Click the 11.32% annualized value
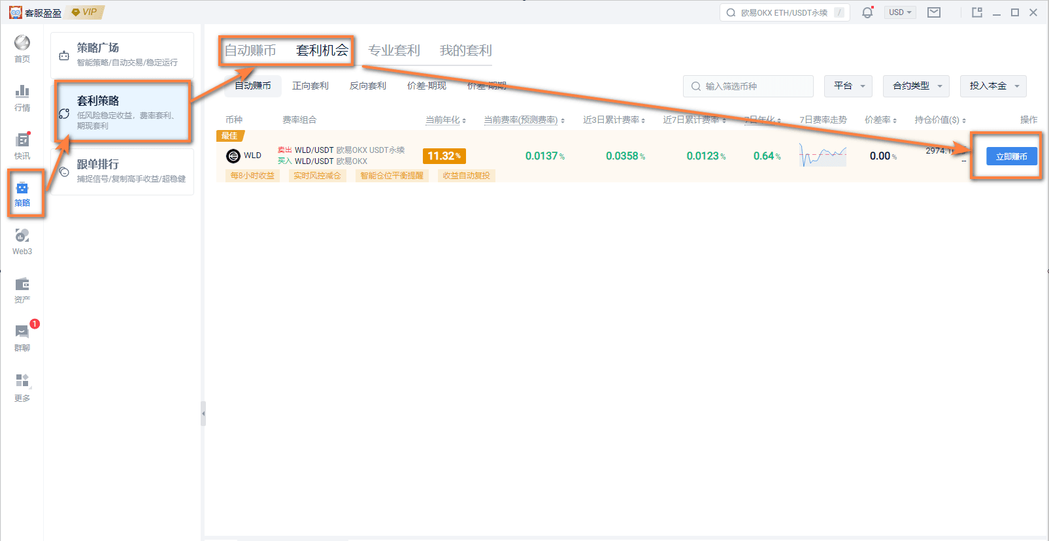The width and height of the screenshot is (1049, 541). [x=444, y=156]
